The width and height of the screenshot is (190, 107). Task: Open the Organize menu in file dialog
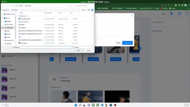click(6, 10)
